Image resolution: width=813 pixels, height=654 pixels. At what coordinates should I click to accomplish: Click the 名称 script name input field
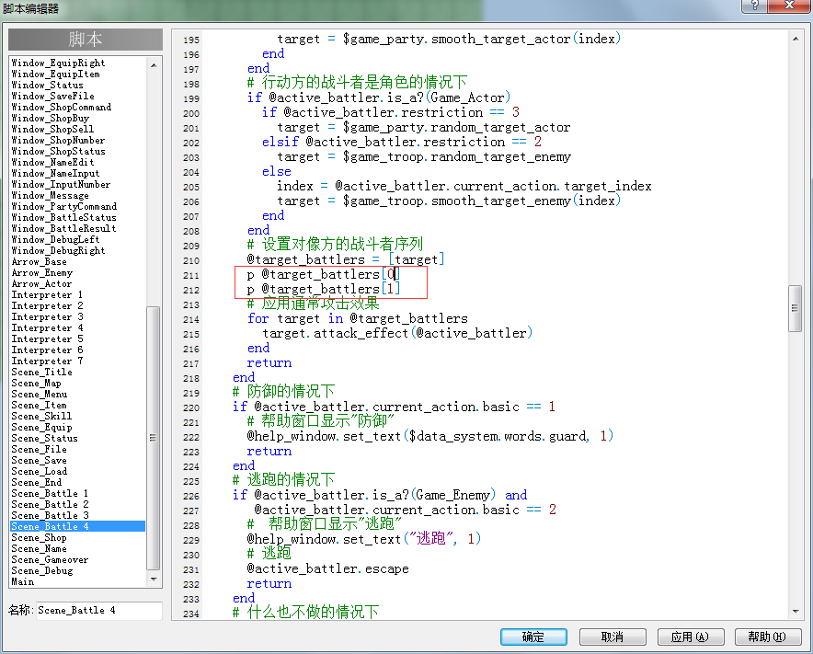pos(98,611)
